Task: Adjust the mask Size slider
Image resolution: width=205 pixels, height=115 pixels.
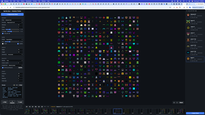Action: click(x=12, y=42)
